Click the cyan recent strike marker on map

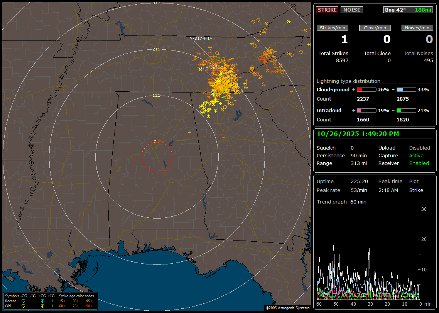[x=214, y=93]
